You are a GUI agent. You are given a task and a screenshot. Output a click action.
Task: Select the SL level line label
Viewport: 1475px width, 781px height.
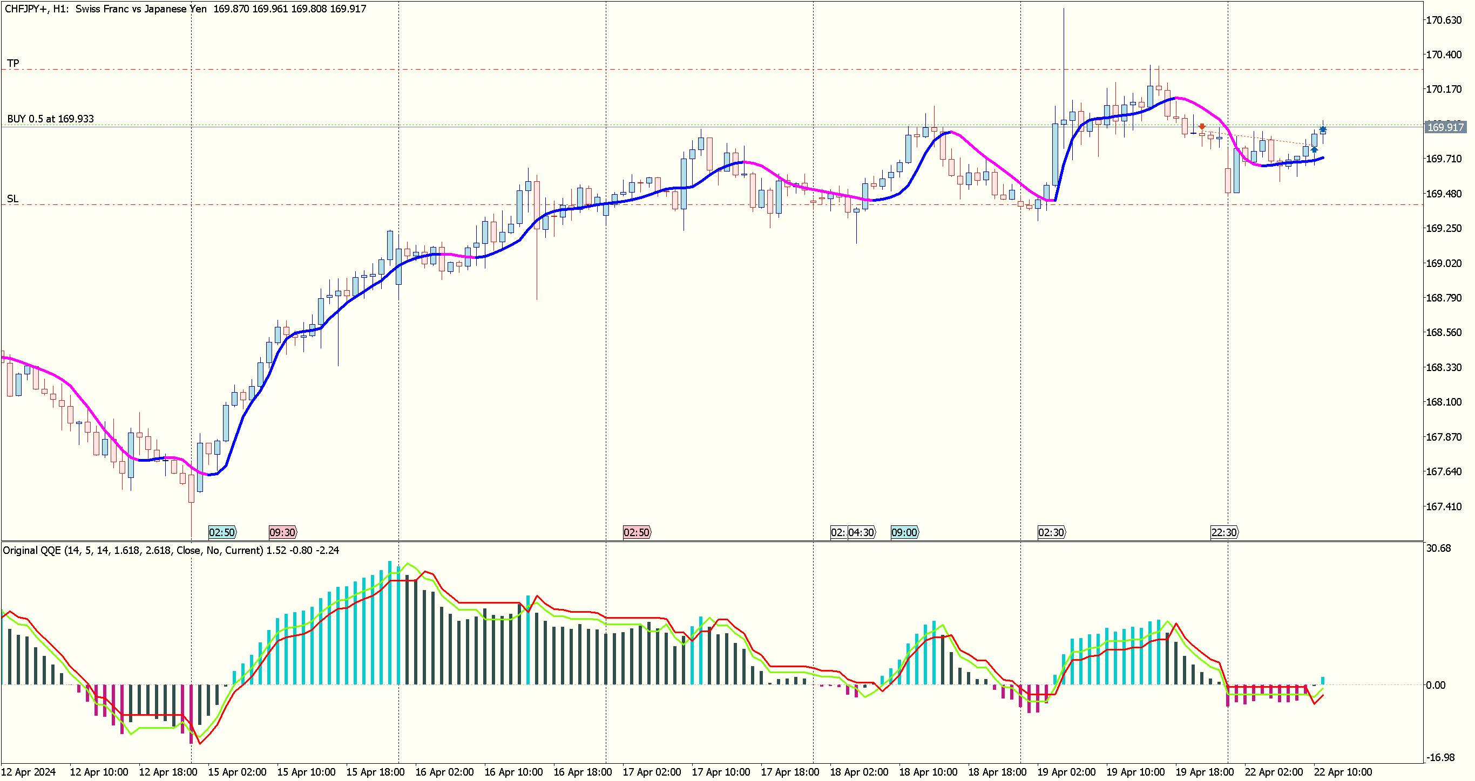click(12, 198)
